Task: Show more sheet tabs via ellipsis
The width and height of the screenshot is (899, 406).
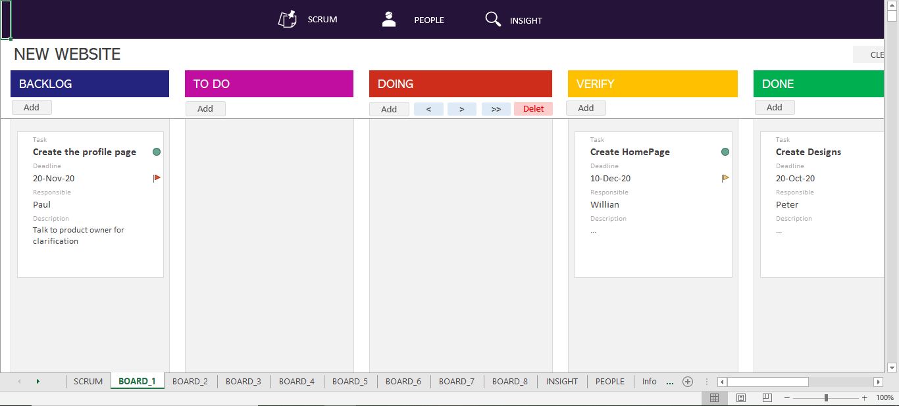Action: click(670, 382)
